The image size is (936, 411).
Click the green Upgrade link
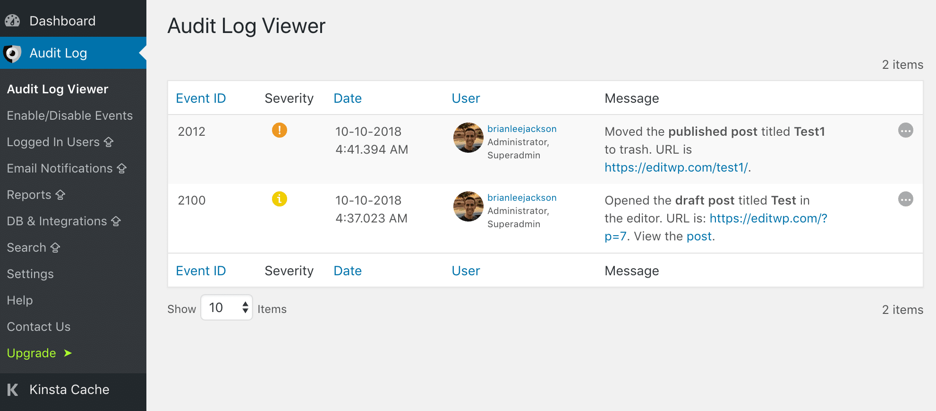point(32,353)
